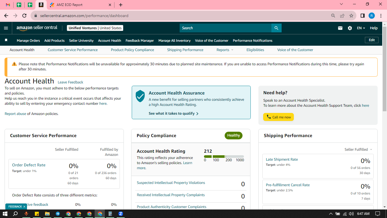Open the Settings gear icon
The height and width of the screenshot is (218, 387).
click(350, 28)
